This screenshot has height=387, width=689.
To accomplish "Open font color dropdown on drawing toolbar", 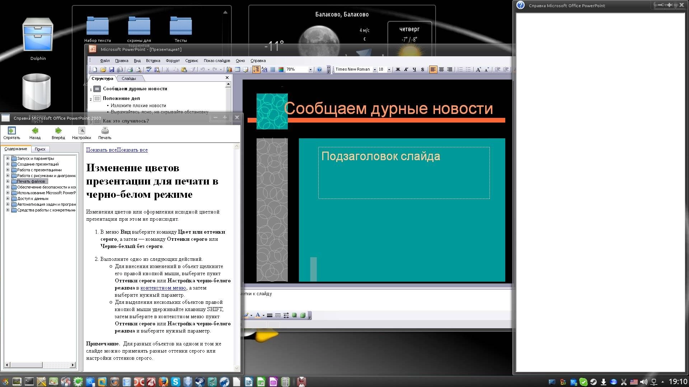I will point(263,316).
